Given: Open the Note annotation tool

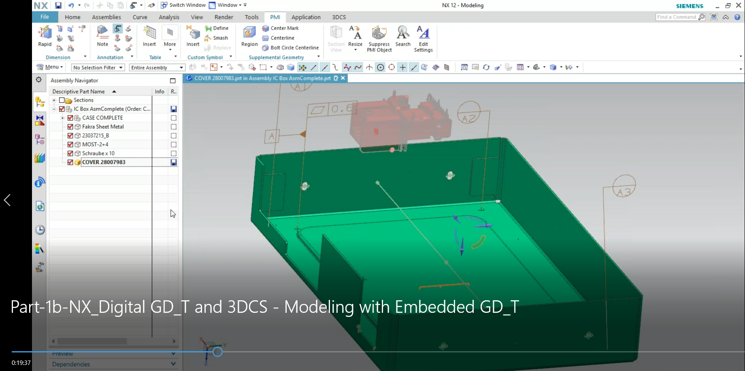Looking at the screenshot, I should 102,36.
